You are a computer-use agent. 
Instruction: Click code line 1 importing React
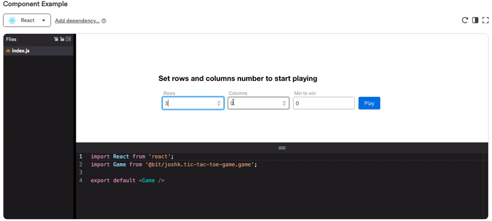tap(132, 156)
